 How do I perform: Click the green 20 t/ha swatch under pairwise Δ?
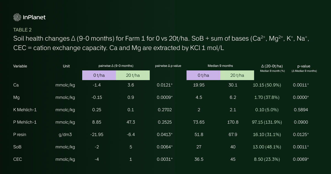pos(133,75)
